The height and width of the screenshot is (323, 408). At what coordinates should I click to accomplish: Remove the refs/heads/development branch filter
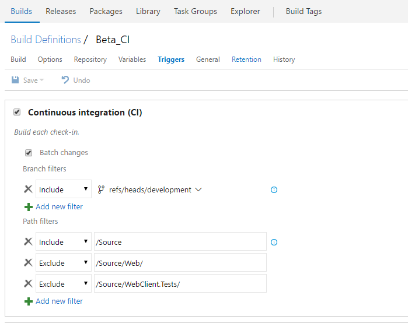click(28, 189)
